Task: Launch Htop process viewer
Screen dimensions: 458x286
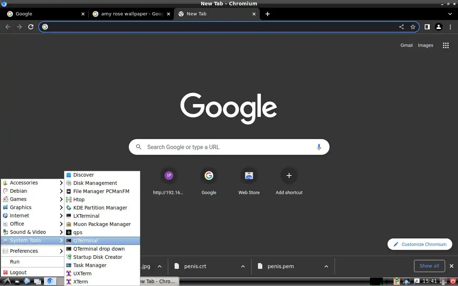Action: 102,199
